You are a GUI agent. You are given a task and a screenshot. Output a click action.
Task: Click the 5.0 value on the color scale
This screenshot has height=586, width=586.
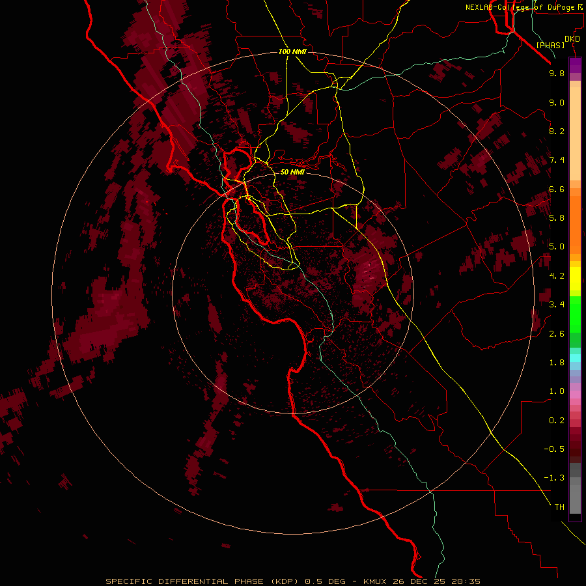click(x=557, y=247)
